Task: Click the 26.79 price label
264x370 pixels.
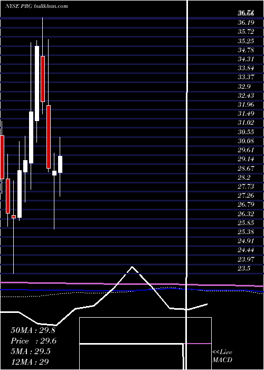Action: click(x=246, y=205)
